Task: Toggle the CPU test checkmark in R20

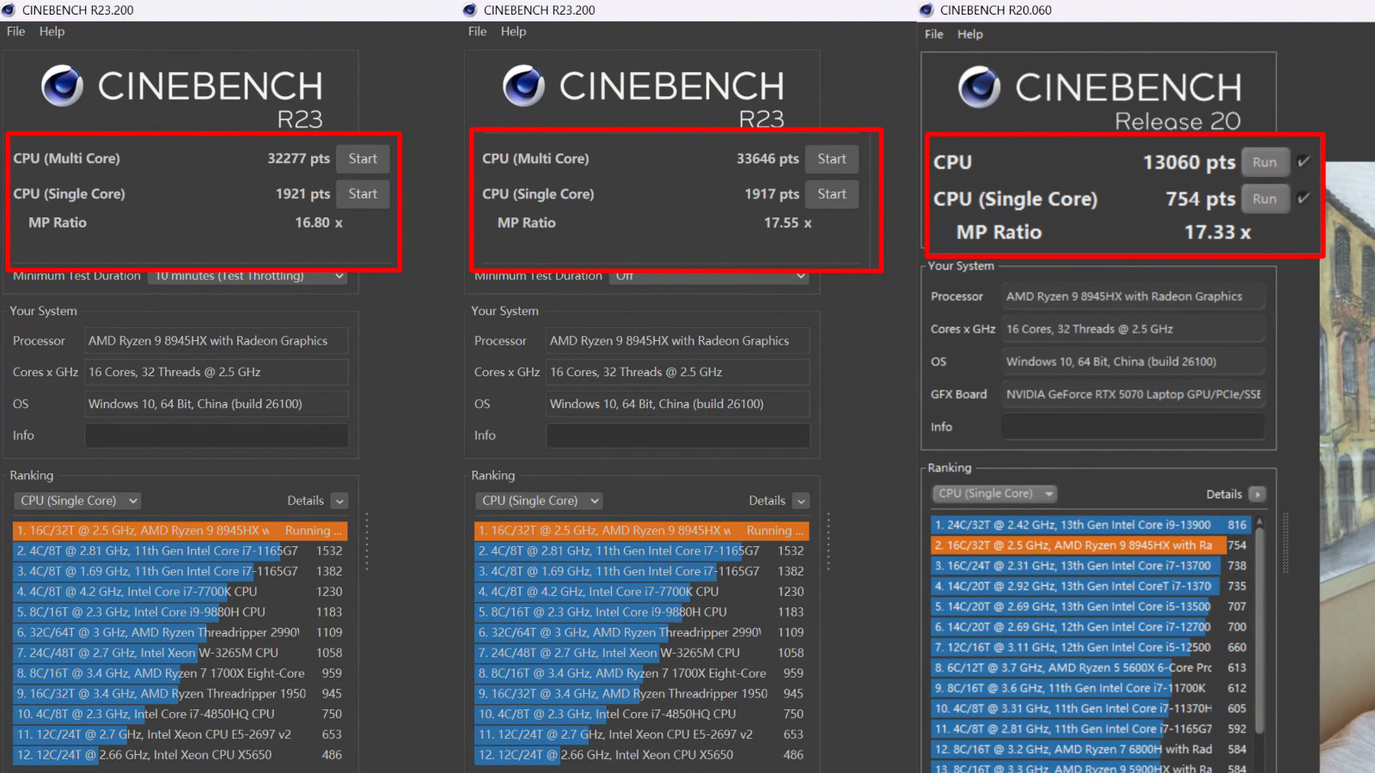Action: 1304,161
